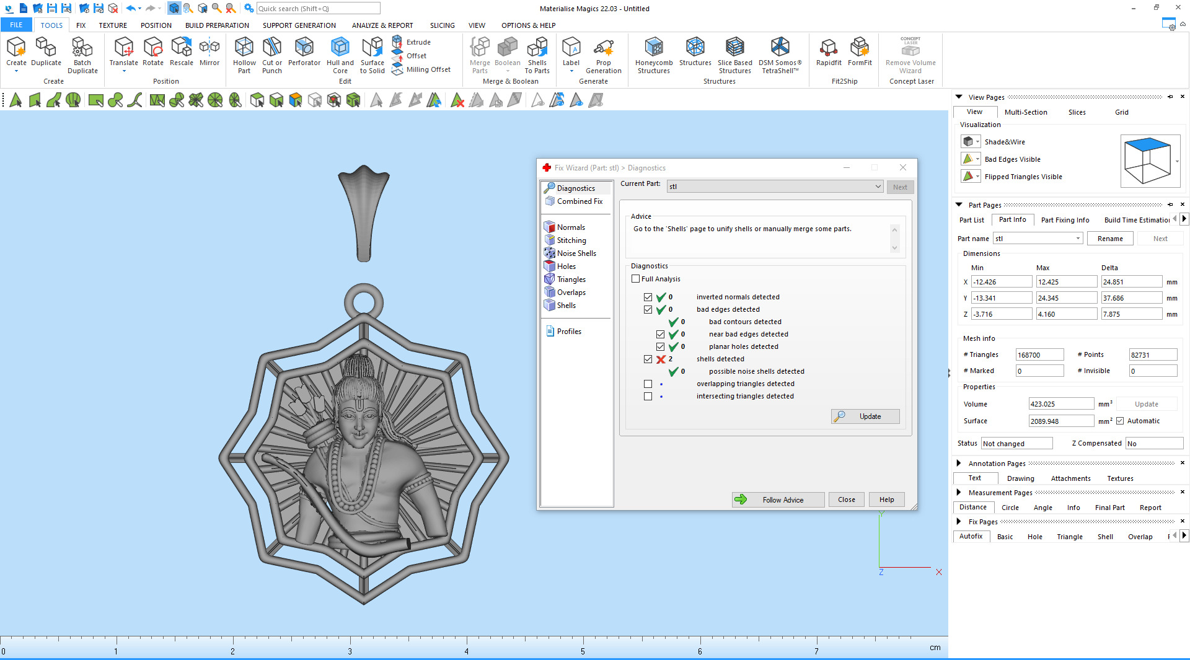Open Slice Based Structures
Image resolution: width=1190 pixels, height=660 pixels.
click(x=735, y=55)
